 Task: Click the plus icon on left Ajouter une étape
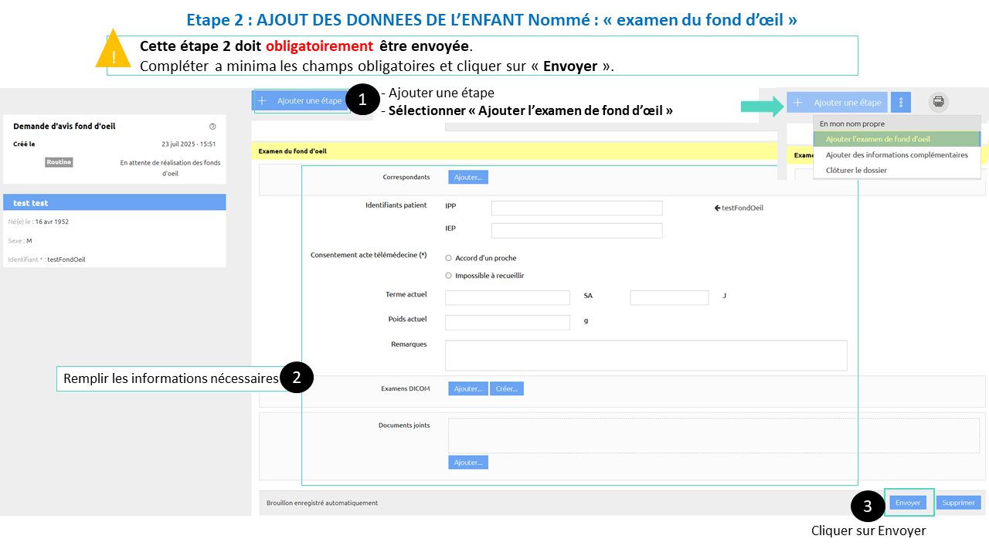pos(262,101)
